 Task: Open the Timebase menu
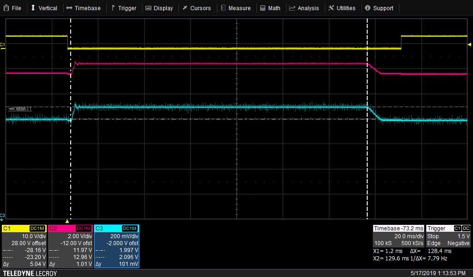(x=83, y=8)
